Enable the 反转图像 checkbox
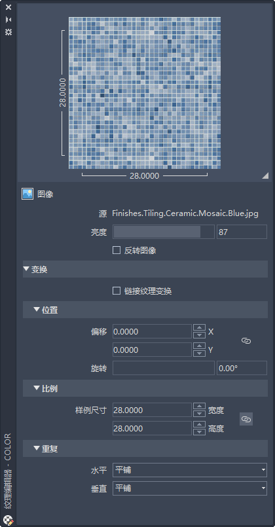 (x=117, y=250)
